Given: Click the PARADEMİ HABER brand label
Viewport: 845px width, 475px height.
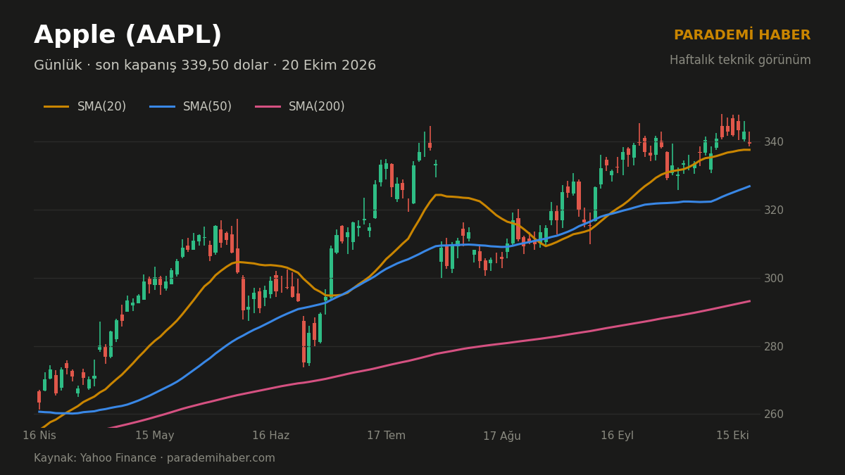Looking at the screenshot, I should coord(742,35).
